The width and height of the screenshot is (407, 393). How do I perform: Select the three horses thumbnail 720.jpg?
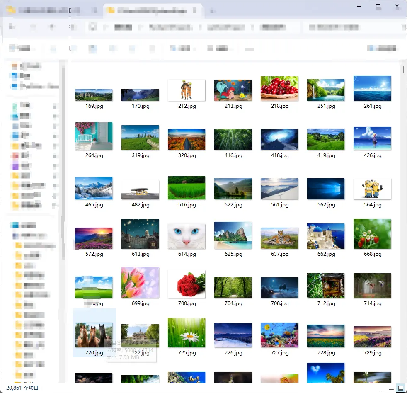click(94, 335)
